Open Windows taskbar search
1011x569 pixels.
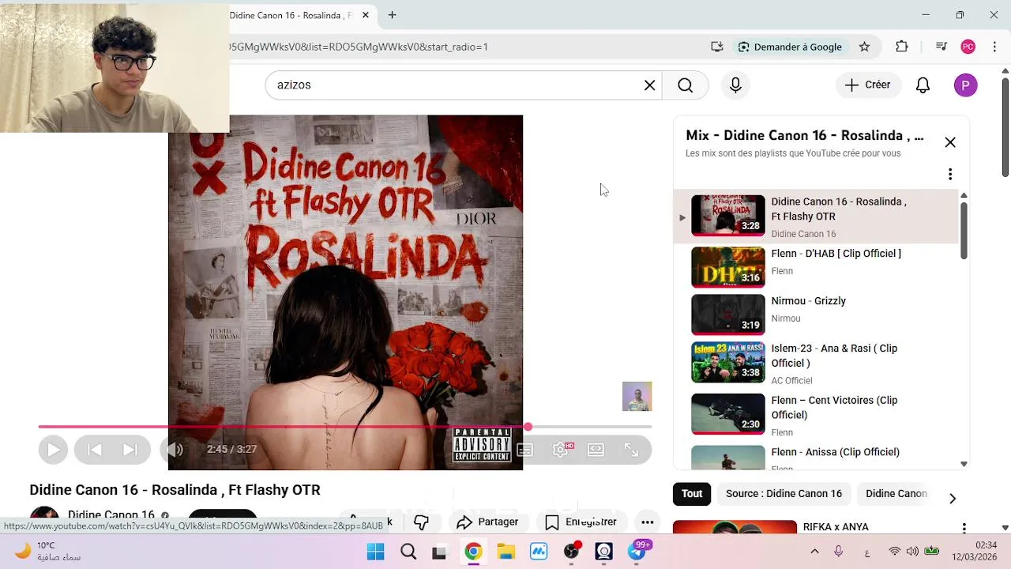pos(408,552)
